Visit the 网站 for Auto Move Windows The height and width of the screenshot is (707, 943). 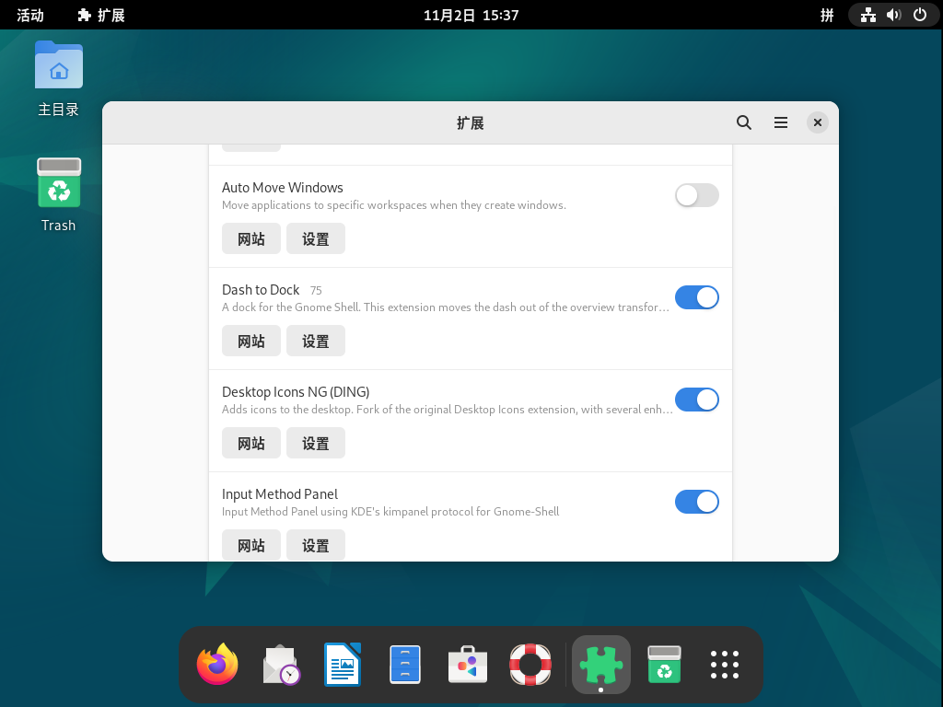251,239
